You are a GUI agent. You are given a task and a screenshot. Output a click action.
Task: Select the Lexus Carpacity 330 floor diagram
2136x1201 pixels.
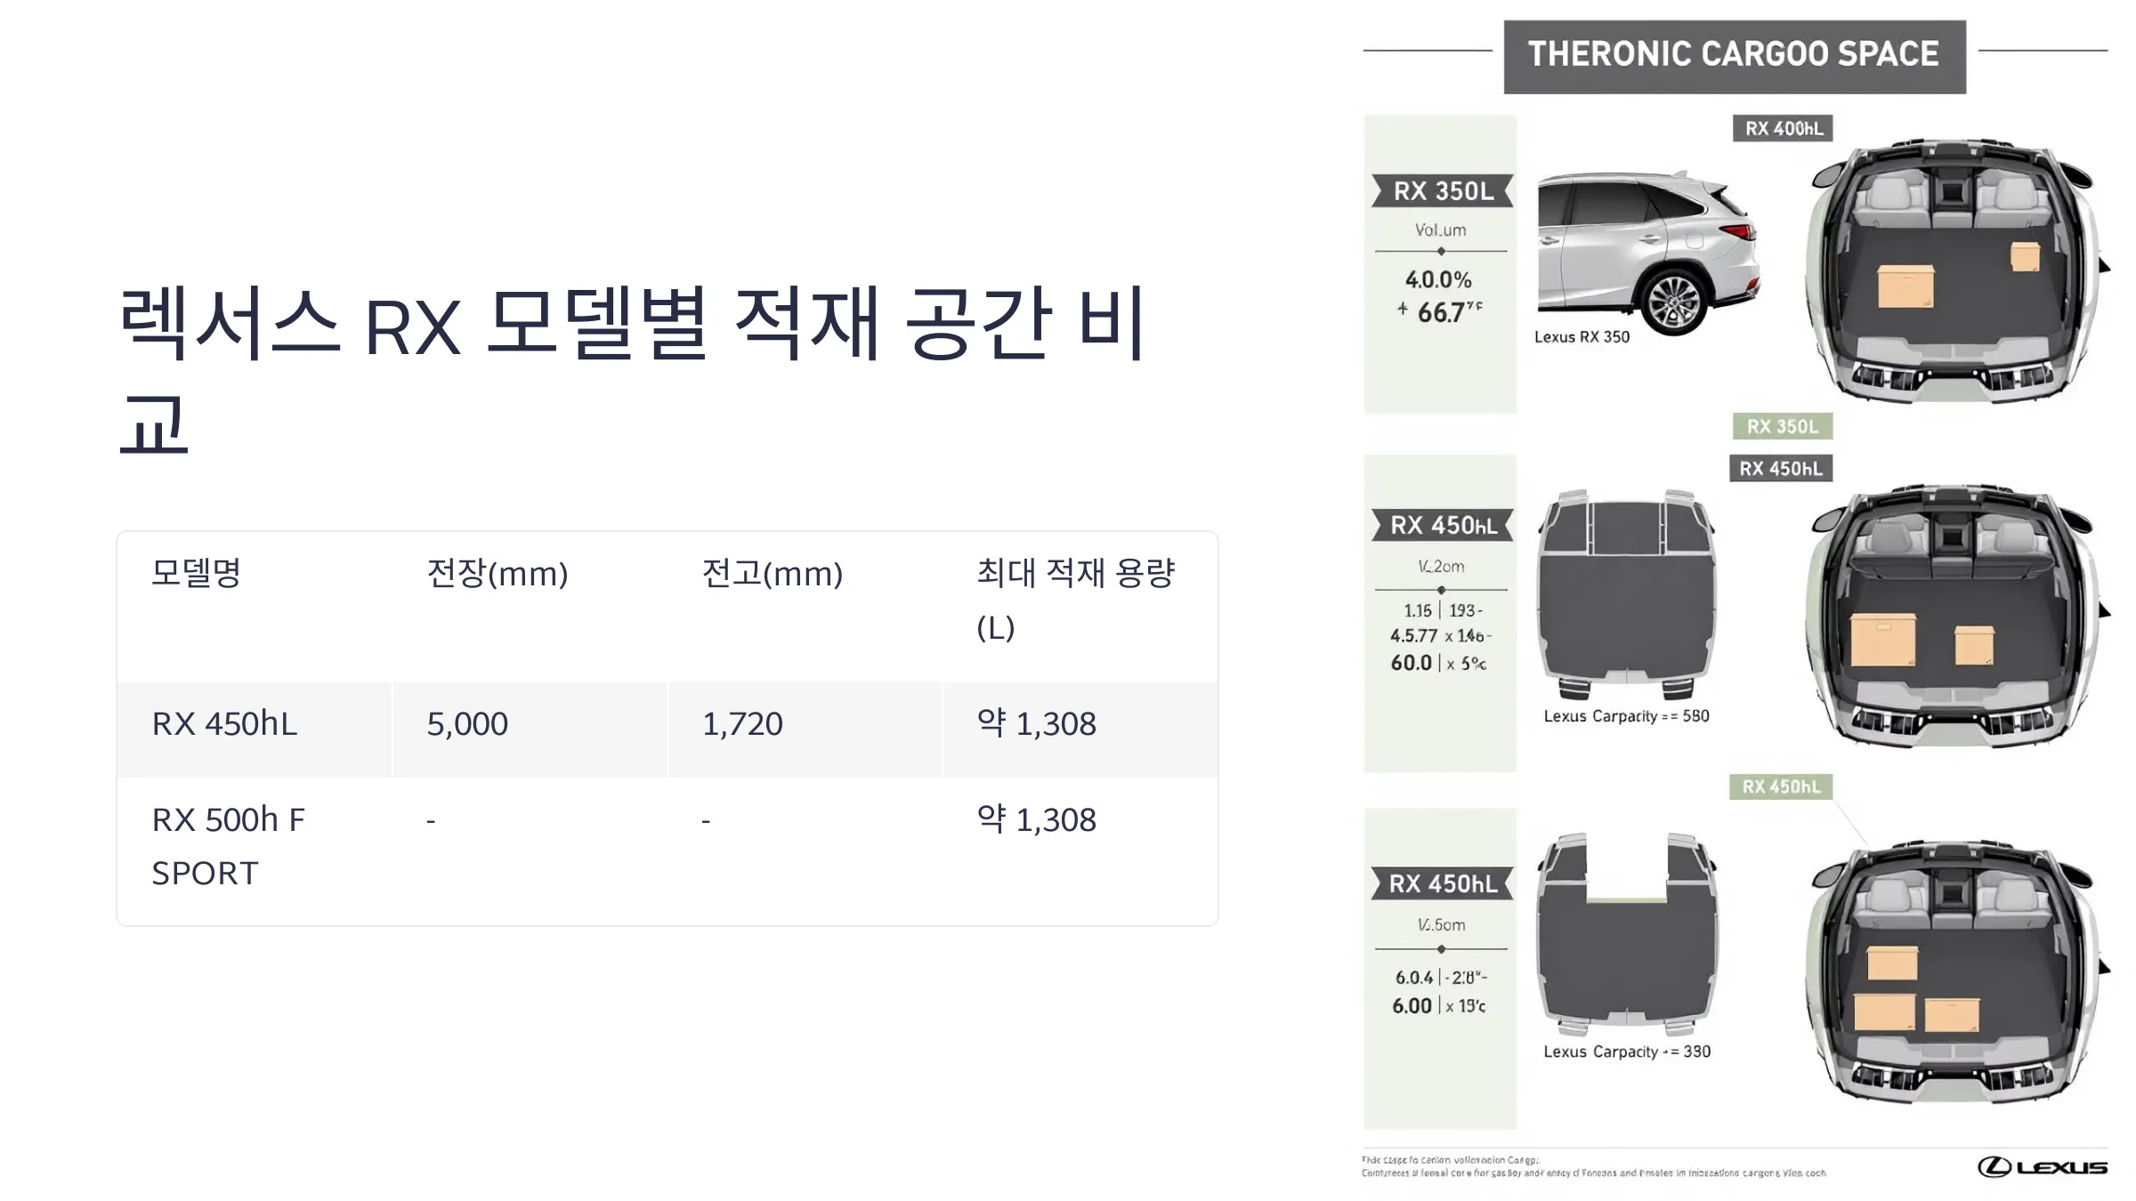coord(1627,935)
